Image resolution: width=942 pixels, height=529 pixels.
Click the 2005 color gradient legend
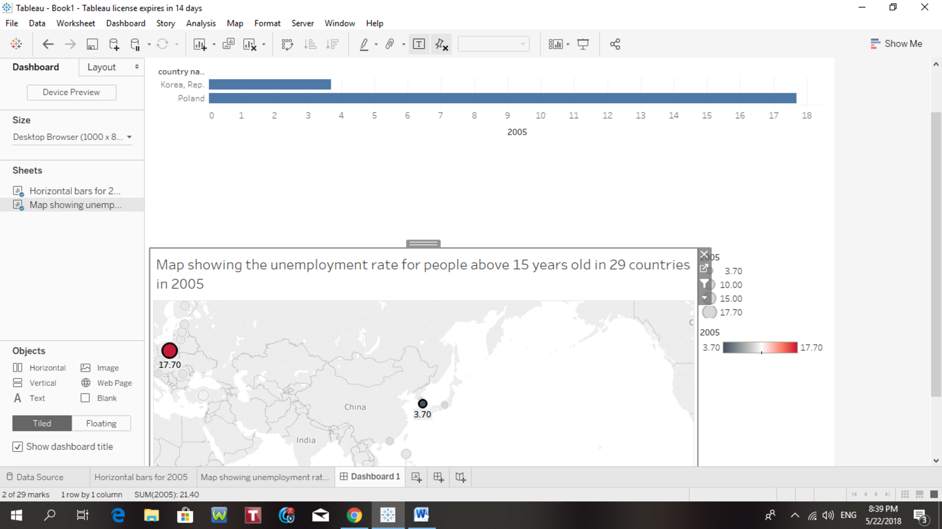pyautogui.click(x=760, y=347)
